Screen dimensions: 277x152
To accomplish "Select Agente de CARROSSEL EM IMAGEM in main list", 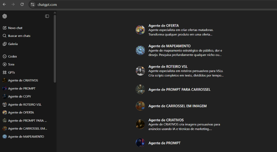I will pos(177,106).
